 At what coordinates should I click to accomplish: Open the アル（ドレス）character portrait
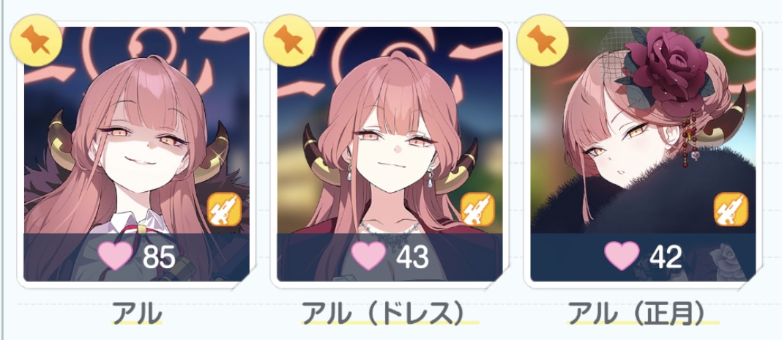coord(390,154)
